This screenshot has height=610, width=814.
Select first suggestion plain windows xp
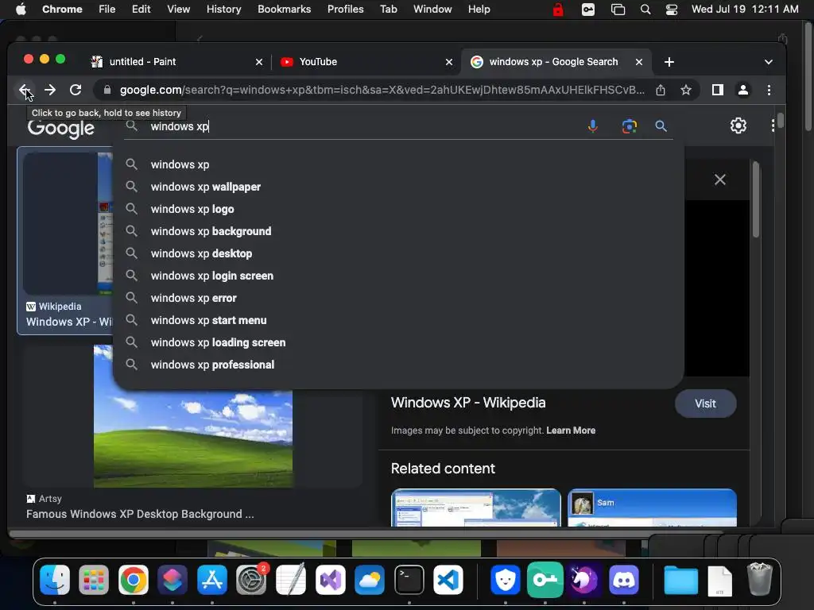(x=180, y=164)
